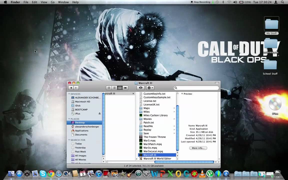
Task: Go back with Finder back arrow
Action: click(x=71, y=88)
